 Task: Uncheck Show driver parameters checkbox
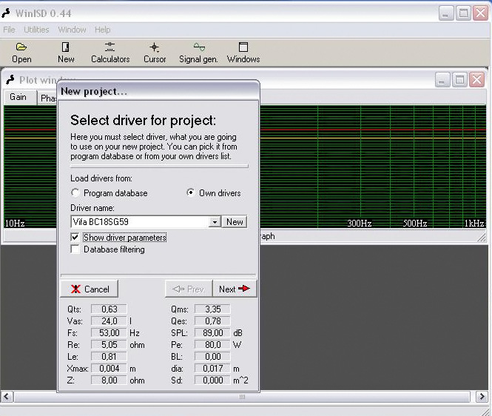75,238
